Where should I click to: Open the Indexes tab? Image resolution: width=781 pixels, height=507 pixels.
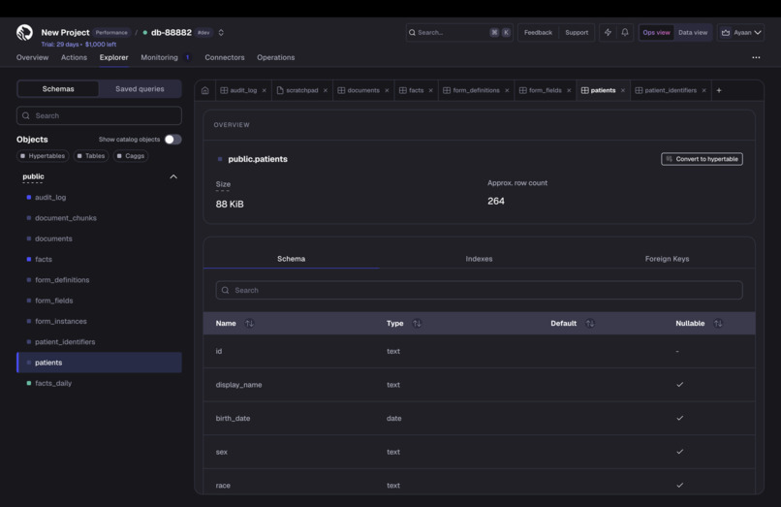pyautogui.click(x=479, y=259)
